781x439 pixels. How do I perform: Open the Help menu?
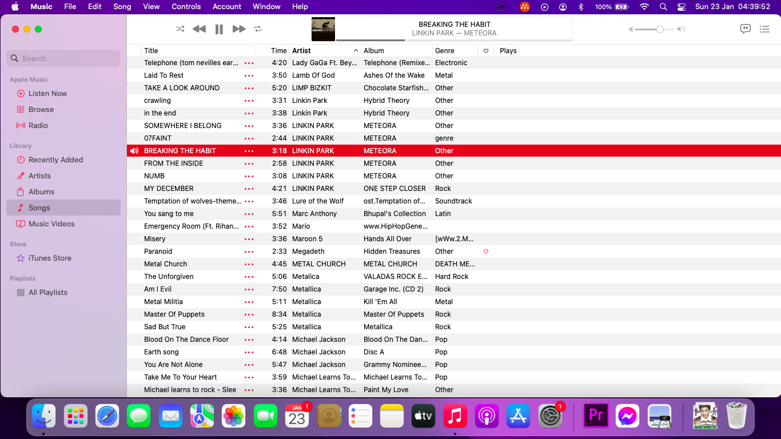[x=300, y=7]
